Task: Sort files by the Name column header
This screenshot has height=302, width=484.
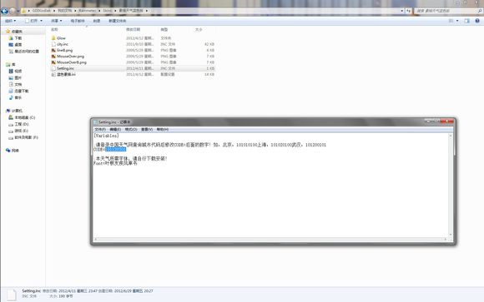Action: tap(54, 30)
